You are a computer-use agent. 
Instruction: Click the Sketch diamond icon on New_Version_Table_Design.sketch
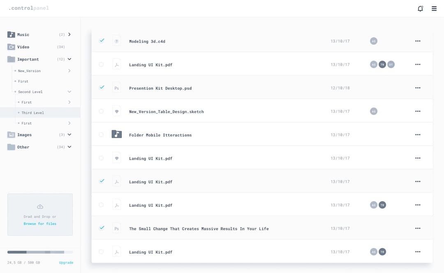click(x=116, y=111)
